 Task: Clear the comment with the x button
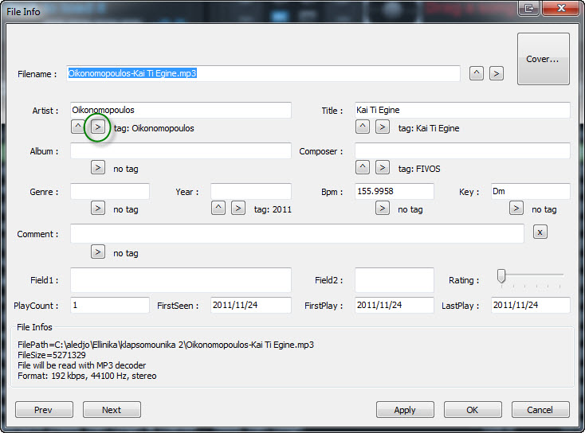tap(540, 232)
